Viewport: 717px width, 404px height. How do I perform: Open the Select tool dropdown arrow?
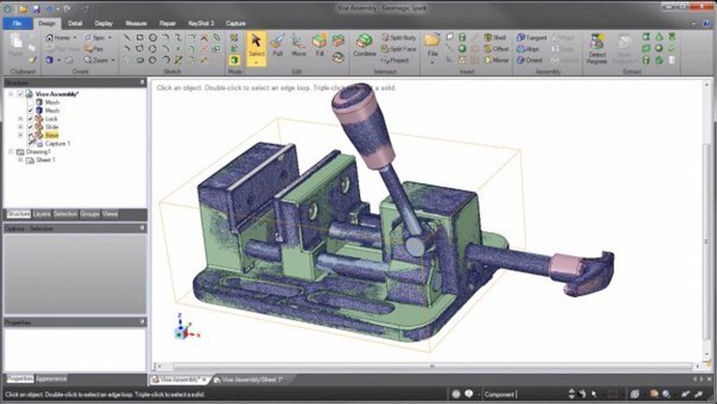257,63
